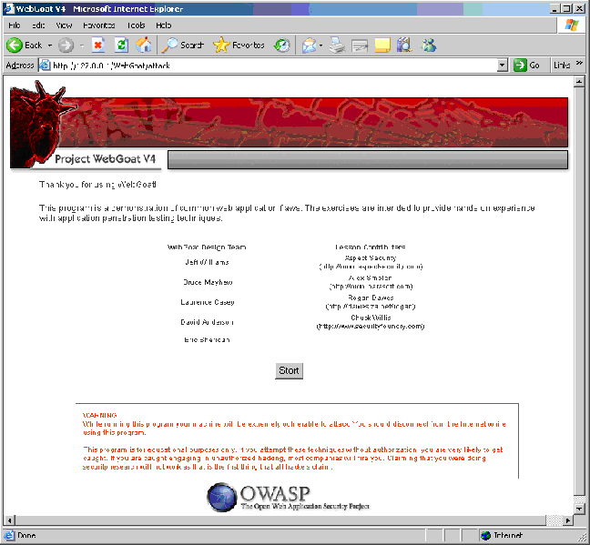The height and width of the screenshot is (545, 590).
Task: Stop page loading with red X icon
Action: (x=98, y=45)
